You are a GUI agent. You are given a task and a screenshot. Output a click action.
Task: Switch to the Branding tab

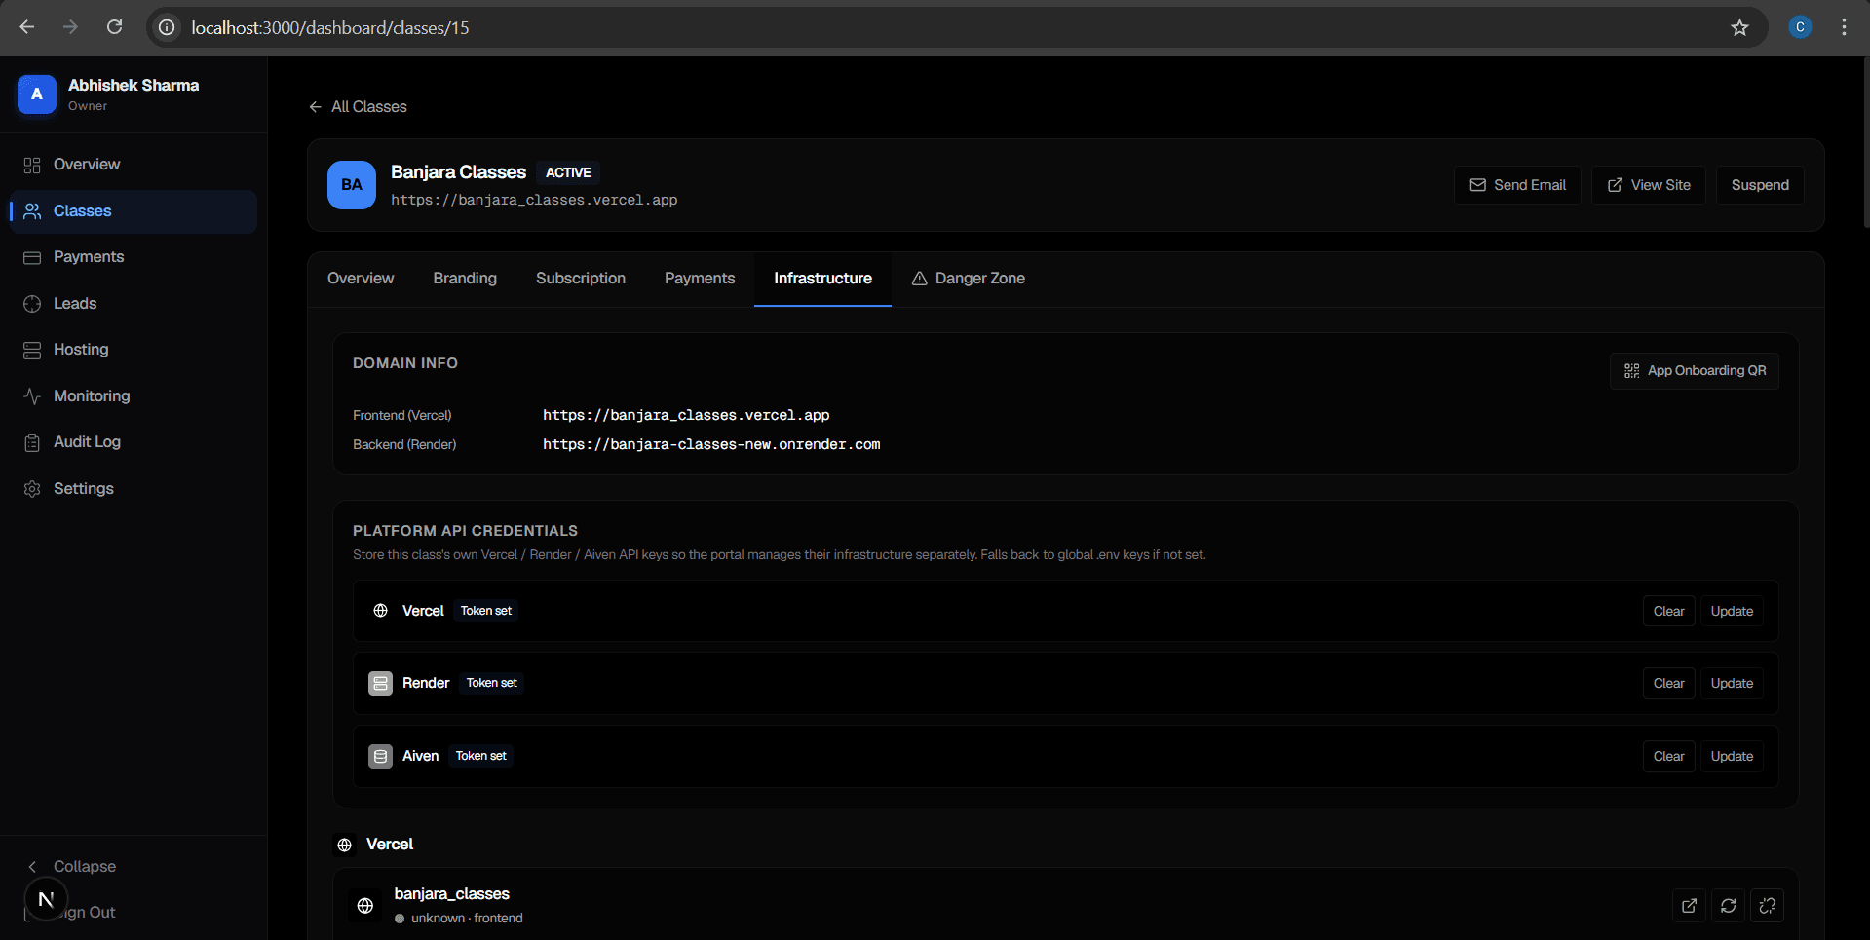point(465,279)
